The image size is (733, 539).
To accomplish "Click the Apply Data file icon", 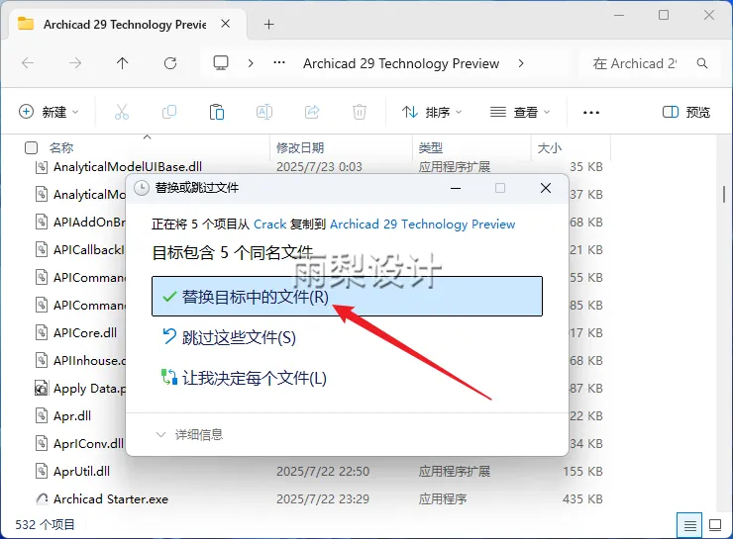I will point(42,389).
